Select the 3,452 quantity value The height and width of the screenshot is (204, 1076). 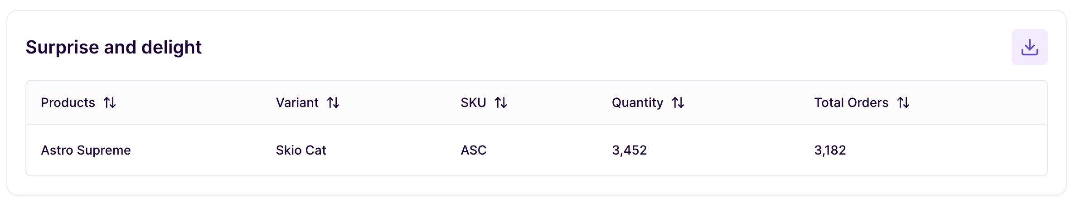tap(630, 151)
